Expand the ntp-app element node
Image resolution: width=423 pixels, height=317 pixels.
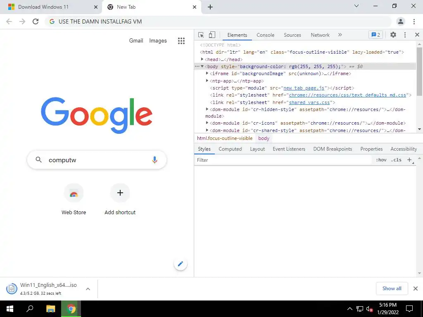tap(207, 80)
